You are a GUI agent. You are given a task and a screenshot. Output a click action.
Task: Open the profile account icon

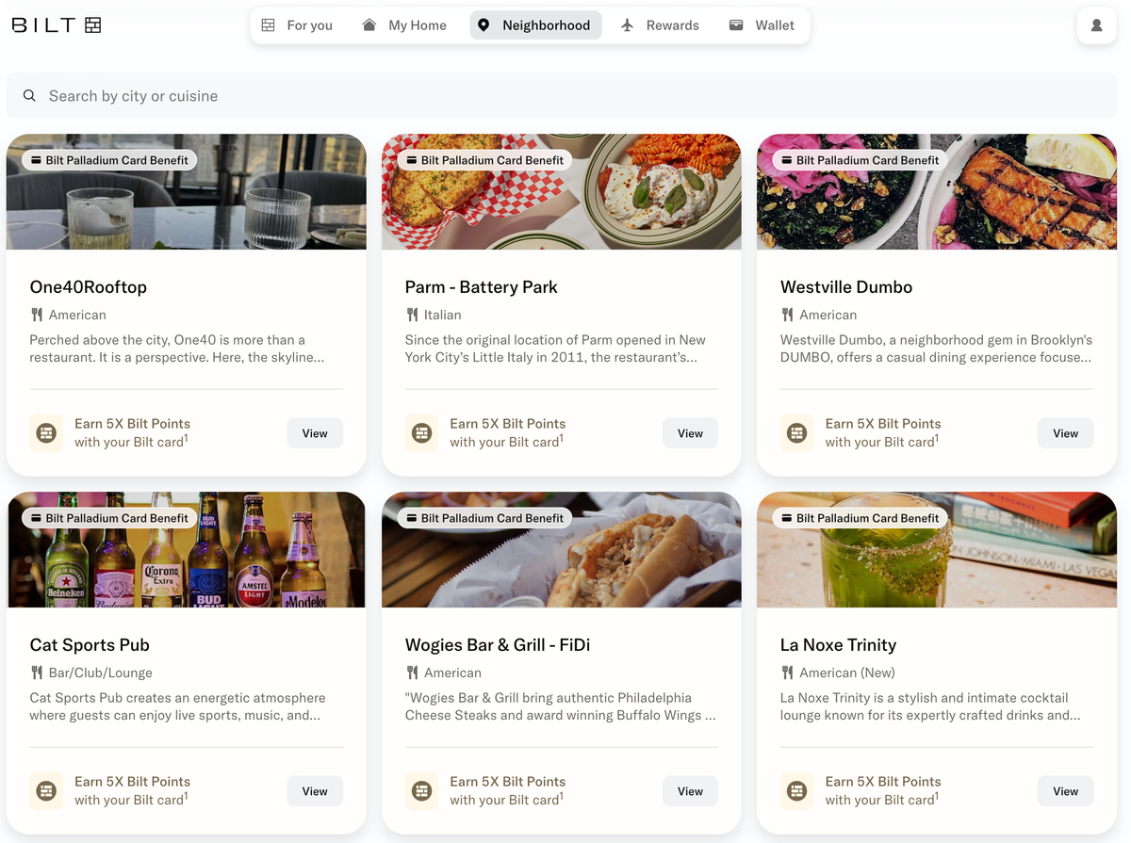click(1096, 24)
